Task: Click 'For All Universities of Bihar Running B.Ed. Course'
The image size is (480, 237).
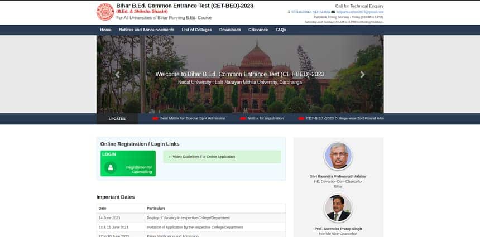Action: [x=164, y=18]
